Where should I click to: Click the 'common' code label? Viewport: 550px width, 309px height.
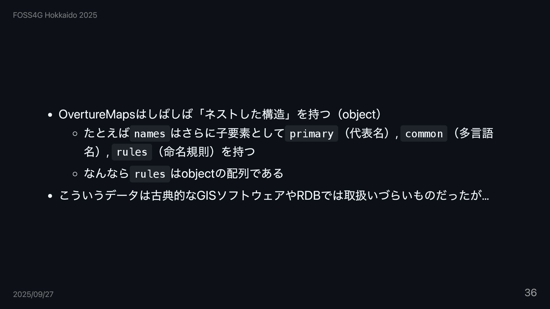[x=424, y=134]
